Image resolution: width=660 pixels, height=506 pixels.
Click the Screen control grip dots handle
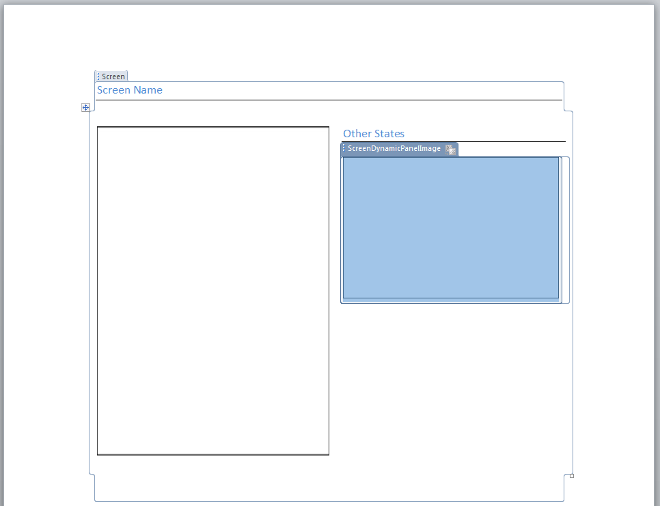pos(98,76)
